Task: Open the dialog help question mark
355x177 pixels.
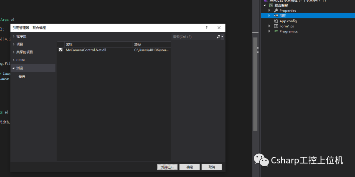Action: click(x=206, y=28)
